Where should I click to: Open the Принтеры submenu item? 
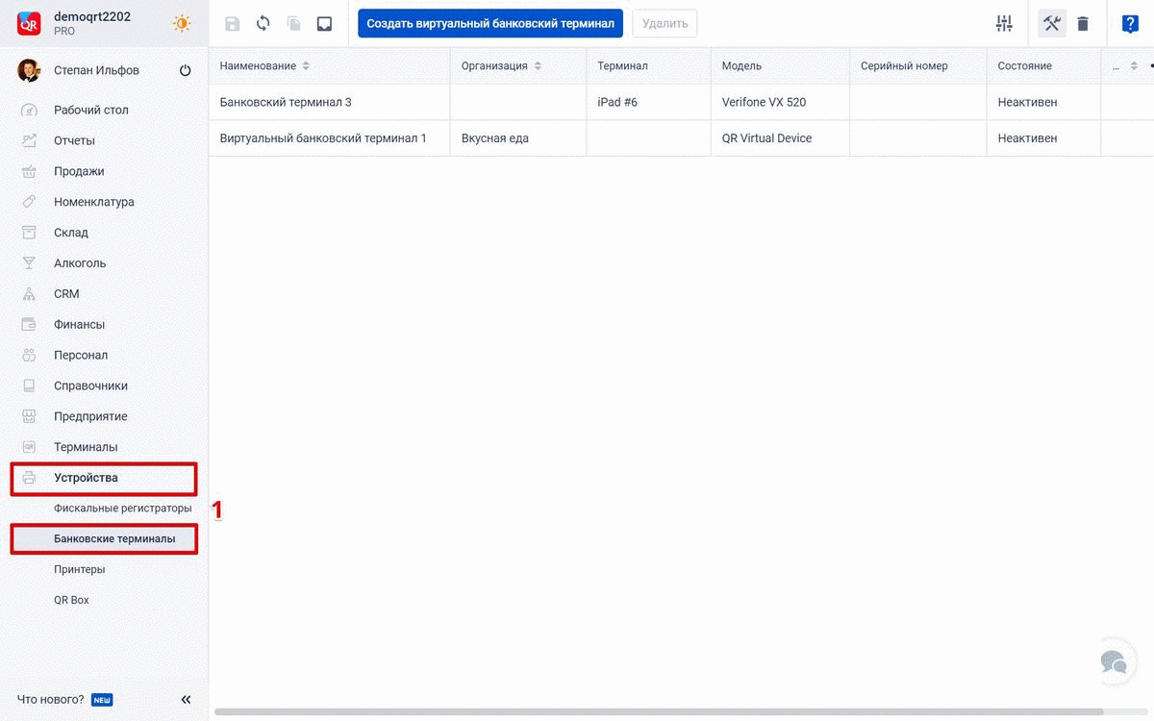(80, 569)
